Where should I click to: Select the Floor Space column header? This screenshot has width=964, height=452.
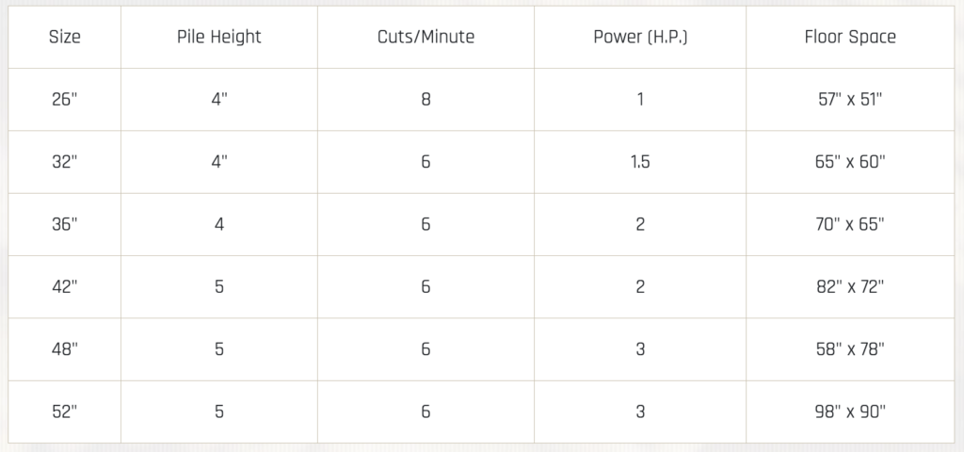(850, 38)
